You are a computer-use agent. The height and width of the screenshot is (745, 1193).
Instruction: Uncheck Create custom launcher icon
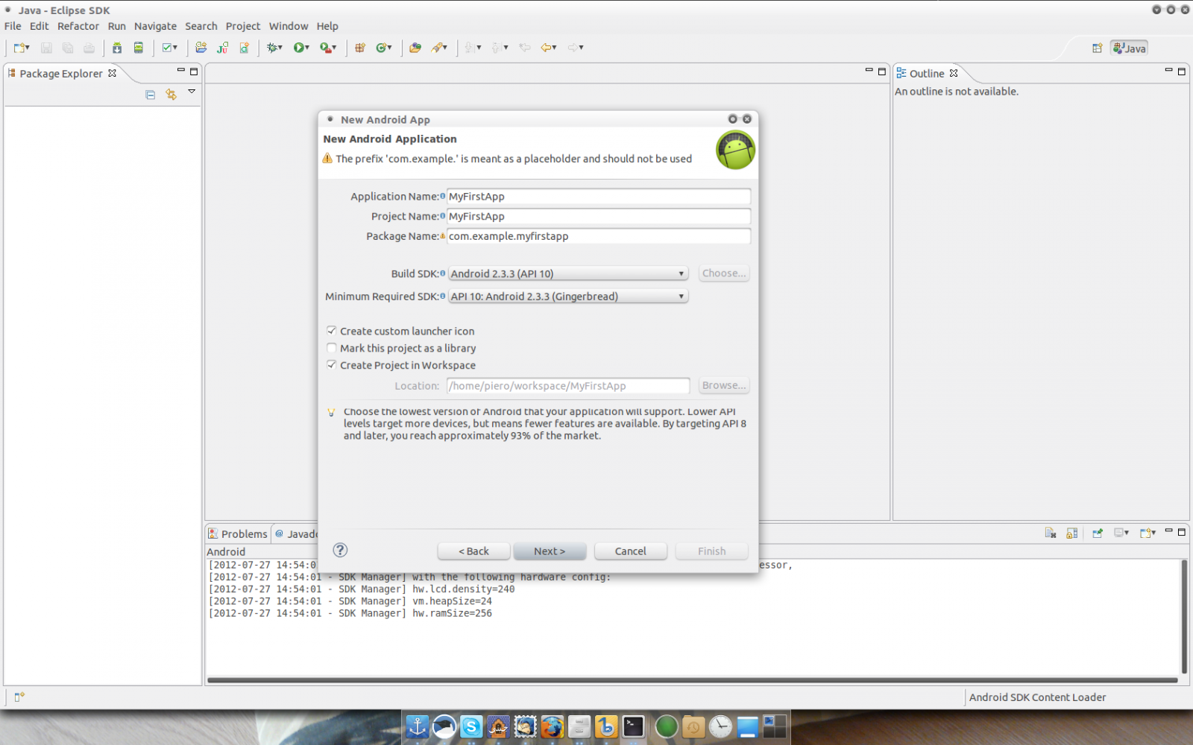(x=332, y=331)
